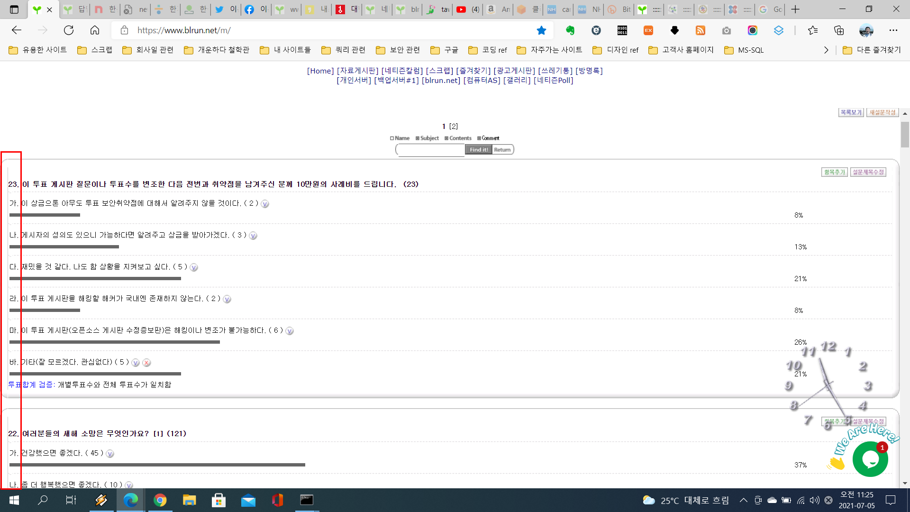This screenshot has height=512, width=910.
Task: Open the 다른 즐겨찾기 folder
Action: point(872,50)
